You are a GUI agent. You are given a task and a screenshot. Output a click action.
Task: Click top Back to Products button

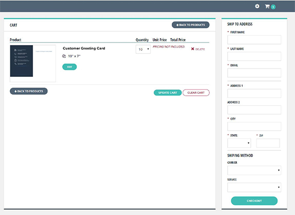tap(191, 25)
